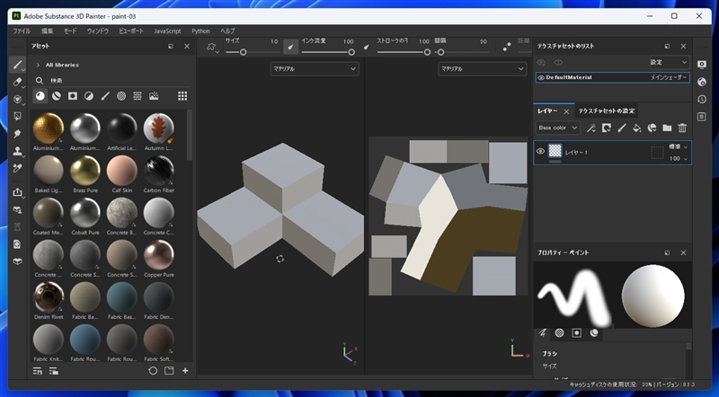Toggle the Materials filter in assets panel
Screen dimensions: 719x397
(x=40, y=96)
